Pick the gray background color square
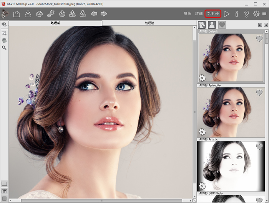Viewport: 269px width, 203px height. coord(4,199)
